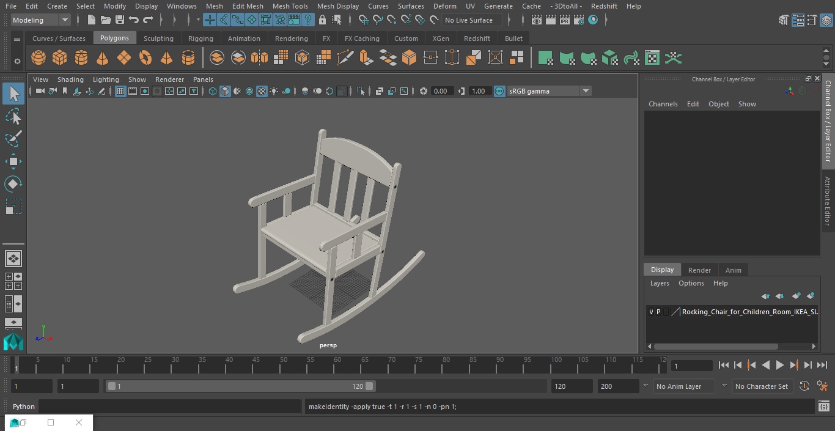Open the No Character Set dropdown
The height and width of the screenshot is (431, 835).
762,386
